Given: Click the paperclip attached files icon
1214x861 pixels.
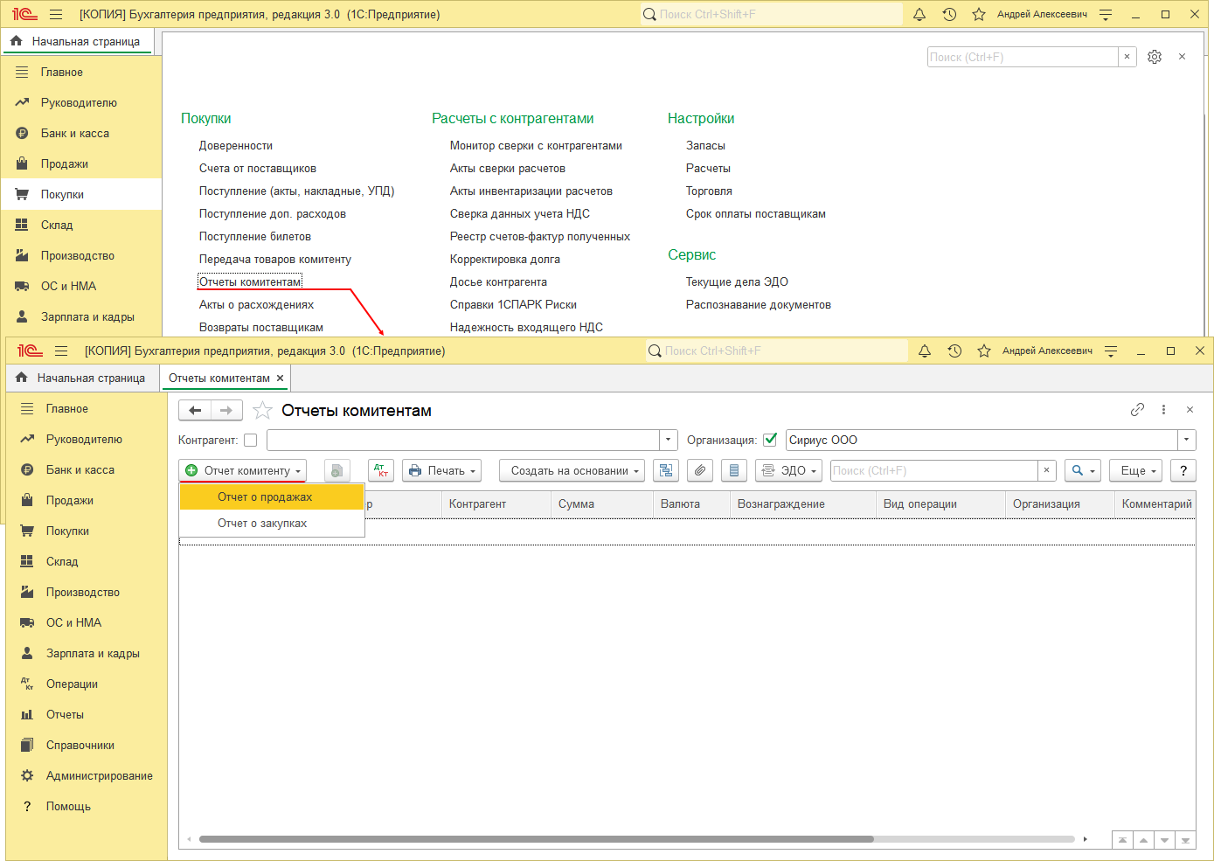Looking at the screenshot, I should pos(700,470).
